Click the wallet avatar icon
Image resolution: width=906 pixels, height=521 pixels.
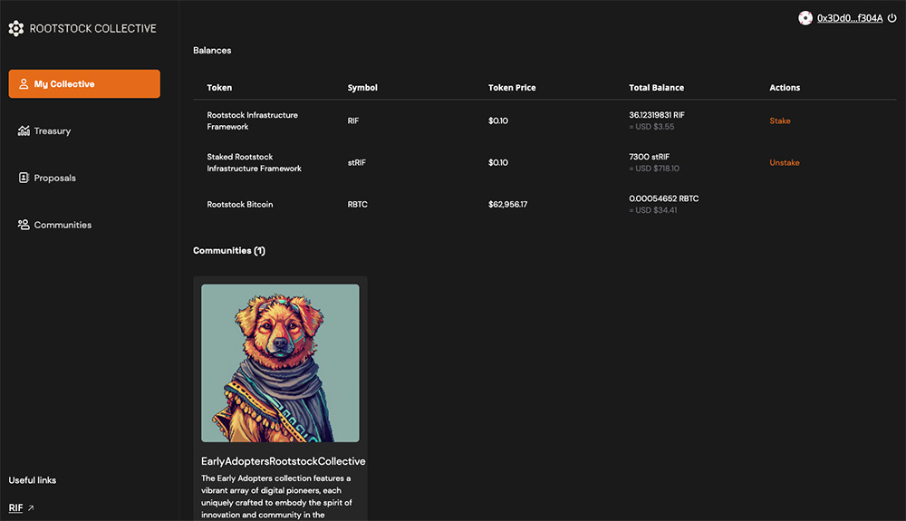805,18
